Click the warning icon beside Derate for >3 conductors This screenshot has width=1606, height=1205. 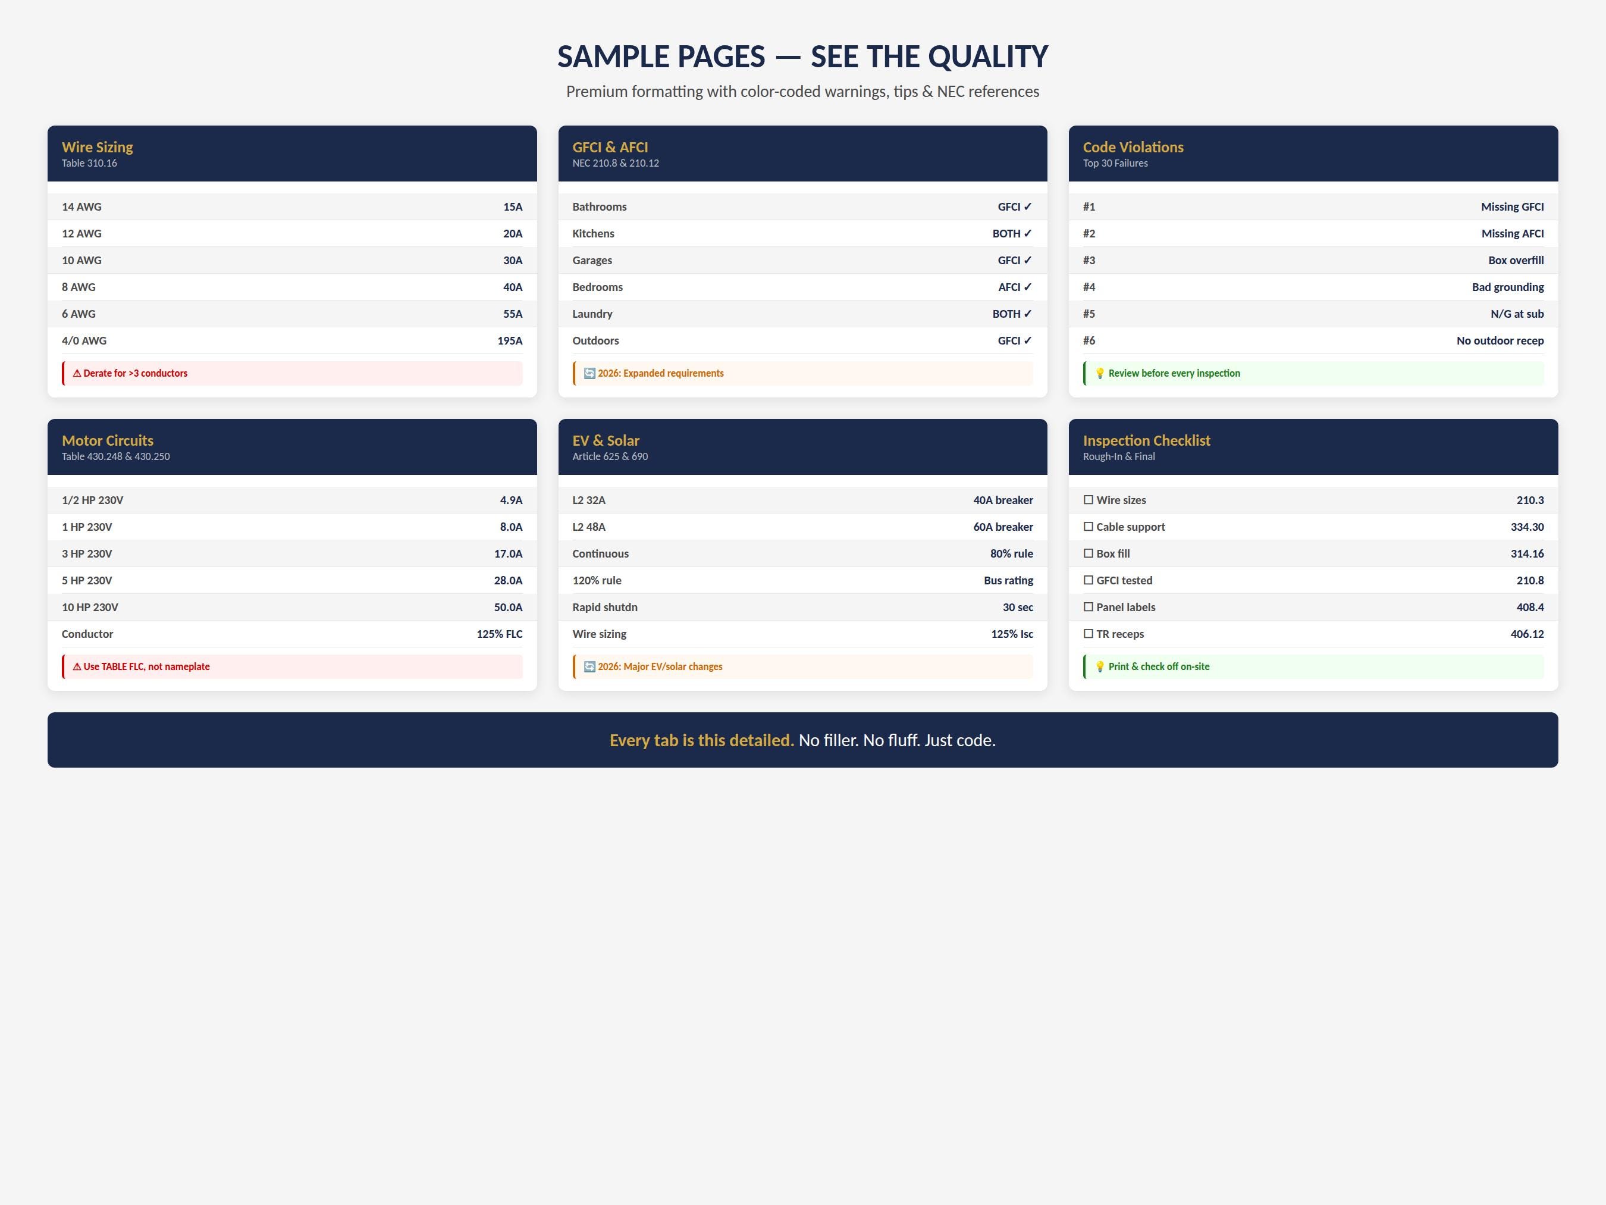pos(77,373)
